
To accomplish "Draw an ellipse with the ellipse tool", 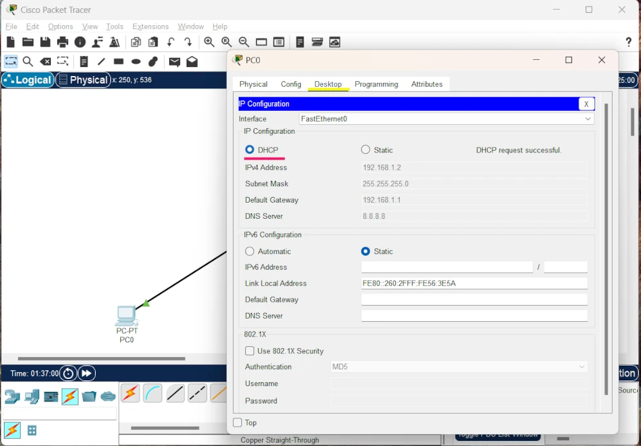I will point(136,62).
